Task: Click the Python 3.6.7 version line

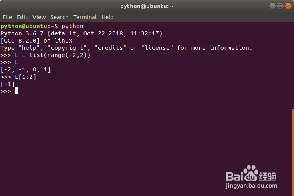Action: 81,33
